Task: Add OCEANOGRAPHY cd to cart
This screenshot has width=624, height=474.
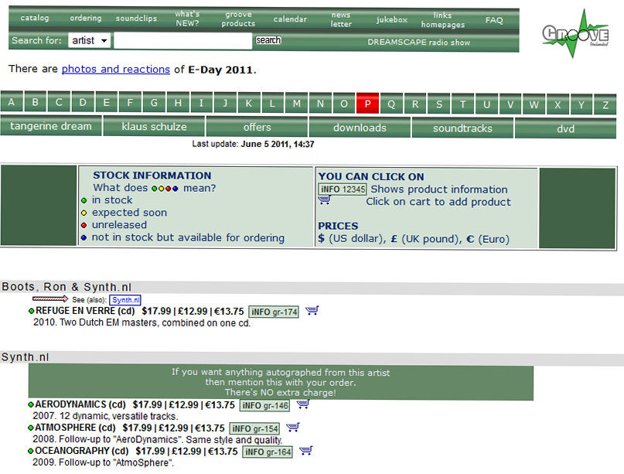Action: click(x=306, y=451)
